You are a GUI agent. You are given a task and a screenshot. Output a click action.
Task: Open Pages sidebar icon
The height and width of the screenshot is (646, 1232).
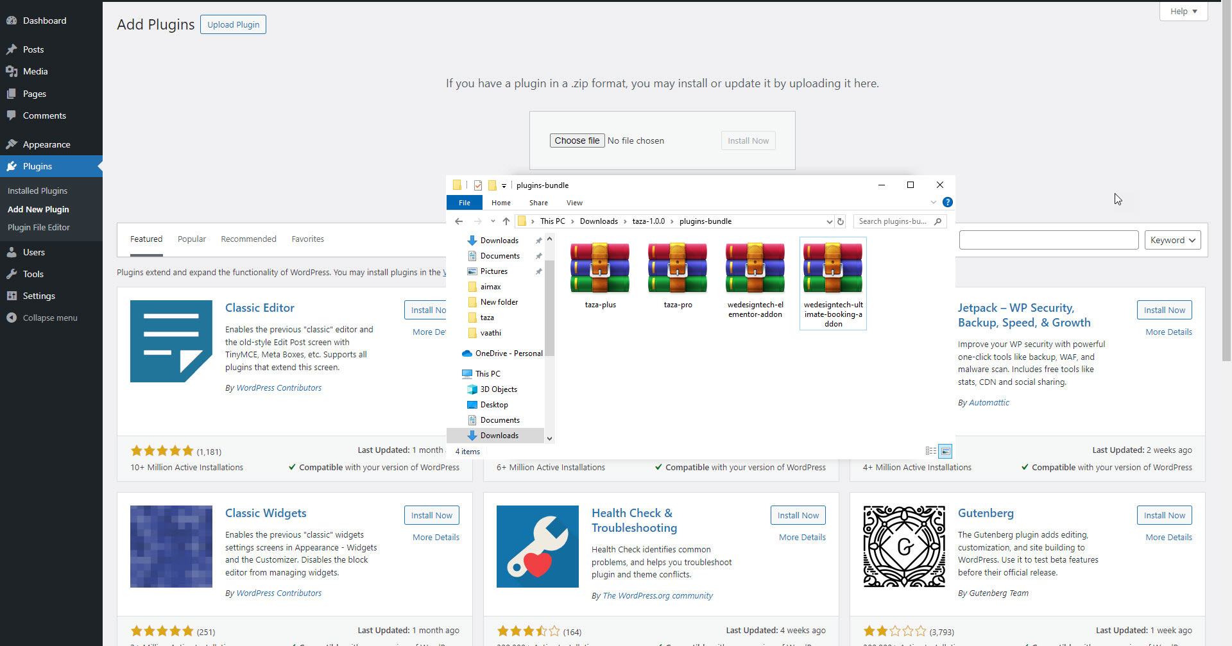(x=12, y=94)
